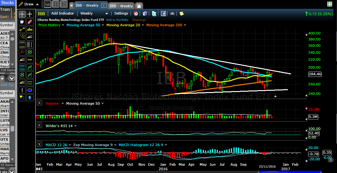Switch to sidebar split layout
This screenshot has height=173, width=337.
coord(64,4)
